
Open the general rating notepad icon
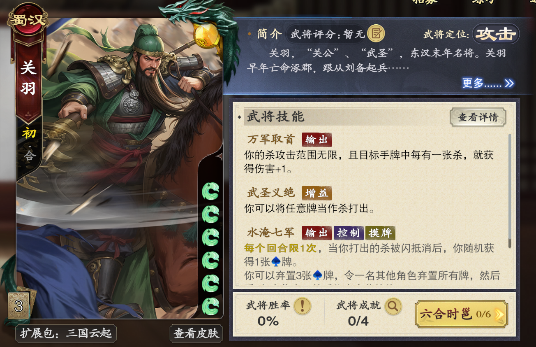coord(375,34)
